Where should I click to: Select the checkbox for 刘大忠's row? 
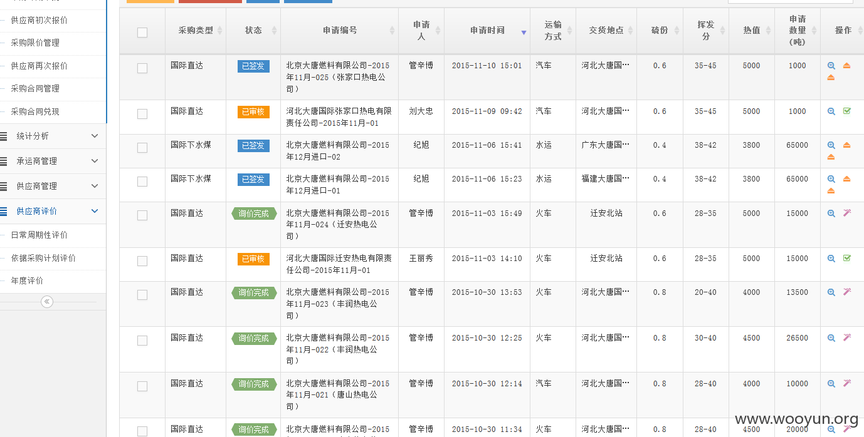coord(142,114)
